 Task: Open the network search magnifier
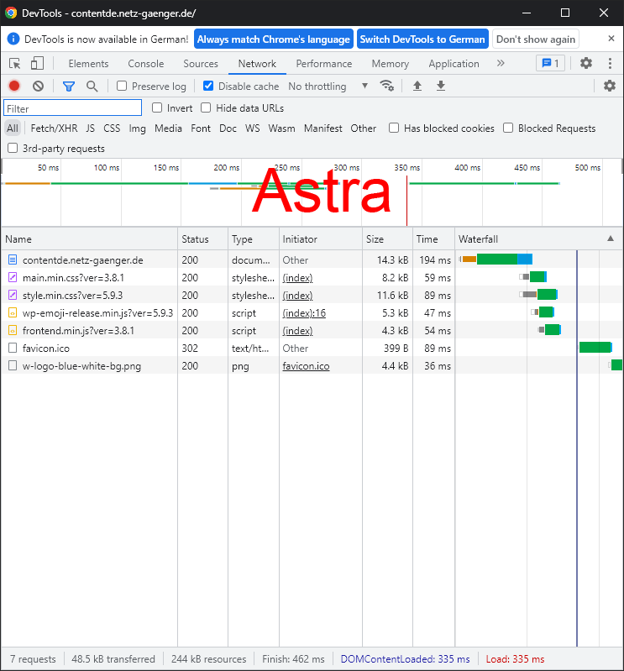point(92,86)
